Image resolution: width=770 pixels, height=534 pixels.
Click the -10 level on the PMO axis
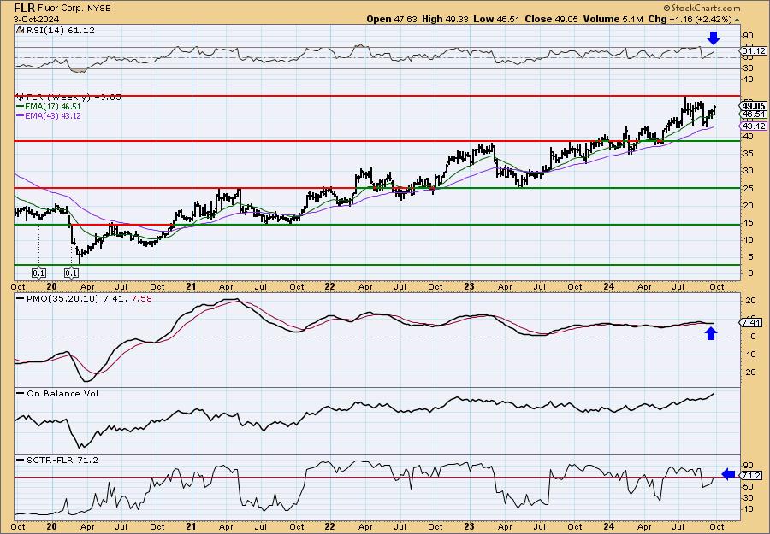[x=749, y=354]
